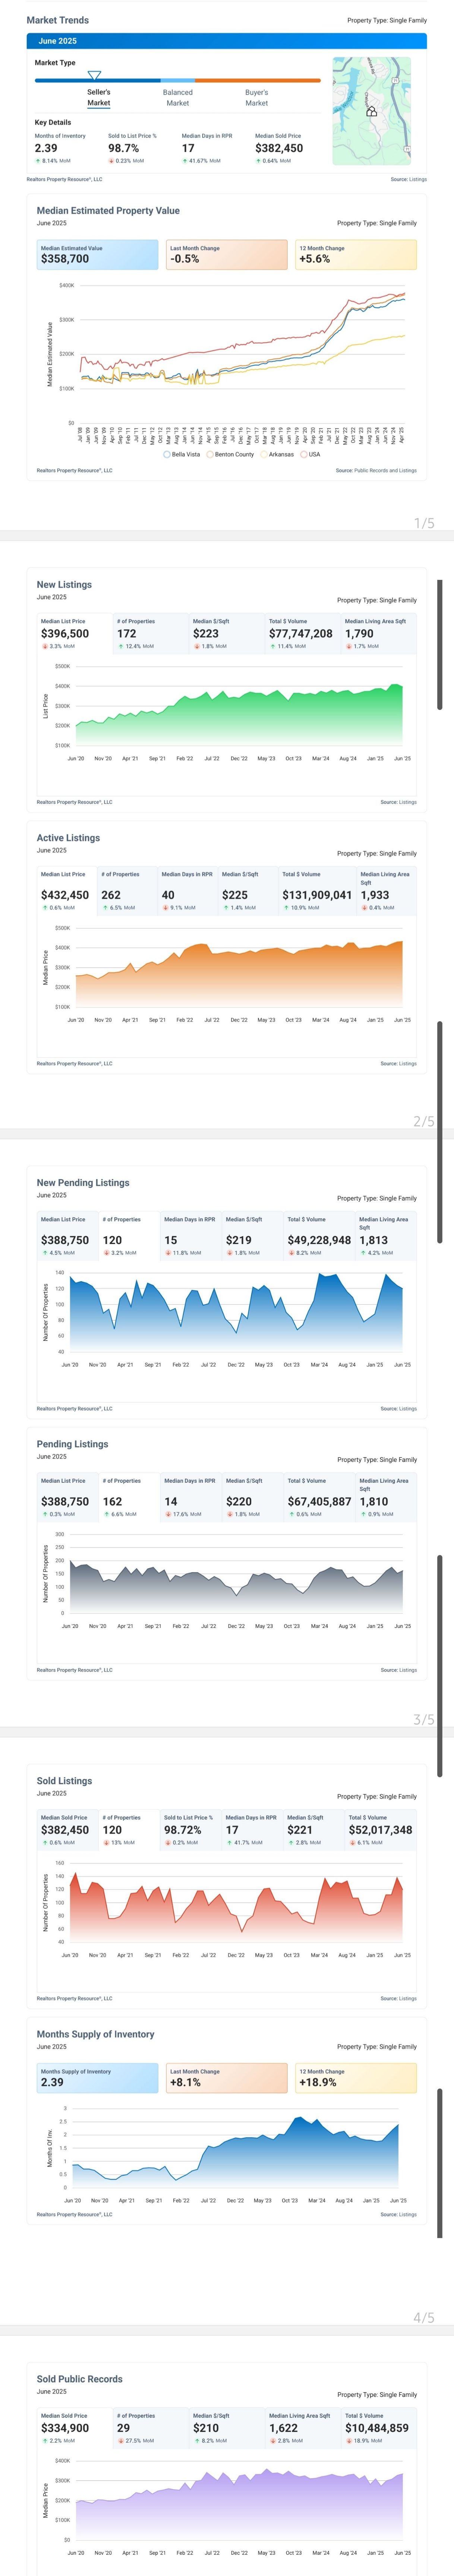
Task: Click the 172 properties value in New Listings
Action: [127, 633]
